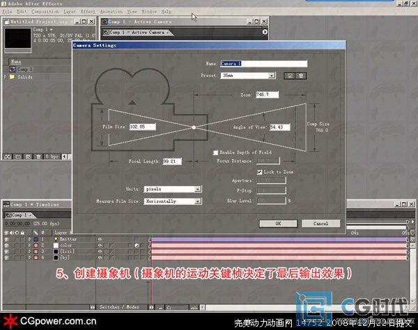
Task: Click the Angle of View value field
Action: pyautogui.click(x=279, y=127)
